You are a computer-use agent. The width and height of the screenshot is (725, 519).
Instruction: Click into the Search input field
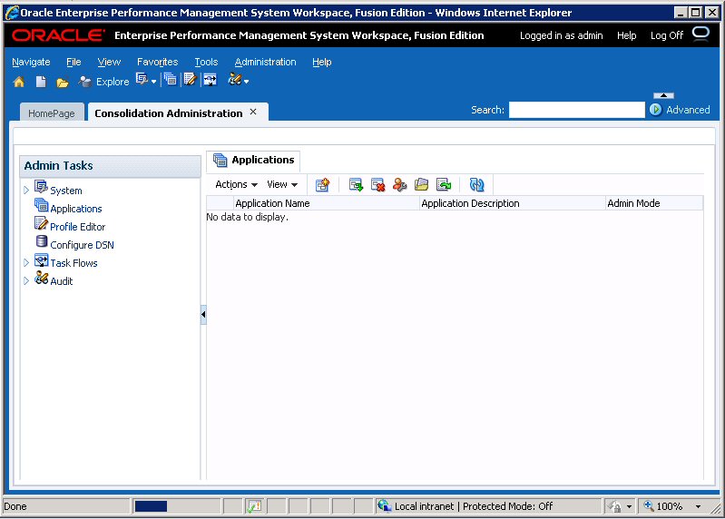click(576, 110)
